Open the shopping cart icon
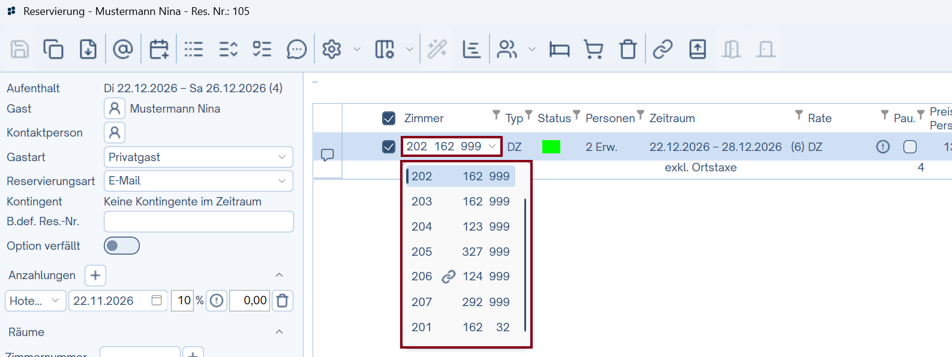Screen dimensions: 952x357 pyautogui.click(x=593, y=49)
